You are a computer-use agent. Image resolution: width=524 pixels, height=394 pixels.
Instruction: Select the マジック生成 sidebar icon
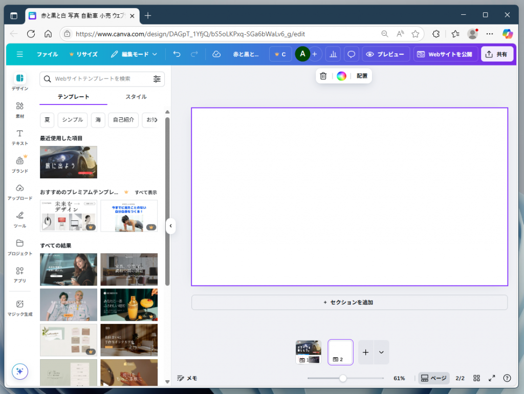click(19, 305)
